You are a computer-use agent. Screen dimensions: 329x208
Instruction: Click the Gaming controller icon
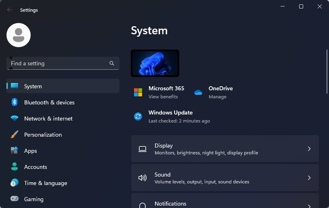(x=15, y=199)
